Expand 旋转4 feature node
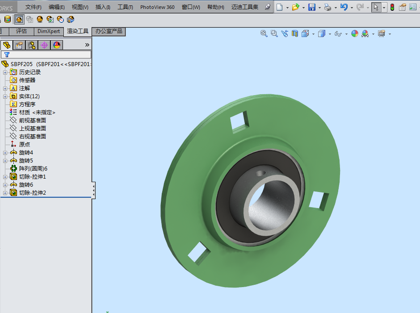Image resolution: width=420 pixels, height=313 pixels. point(5,153)
